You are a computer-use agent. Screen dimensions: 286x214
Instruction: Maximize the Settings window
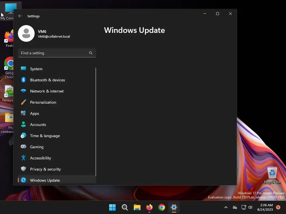(217, 14)
